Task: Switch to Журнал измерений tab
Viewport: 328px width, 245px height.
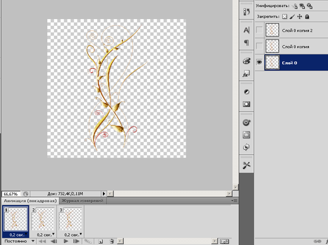Action: pyautogui.click(x=82, y=200)
